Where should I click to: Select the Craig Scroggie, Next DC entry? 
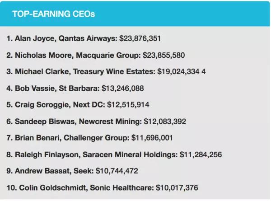tap(55, 105)
